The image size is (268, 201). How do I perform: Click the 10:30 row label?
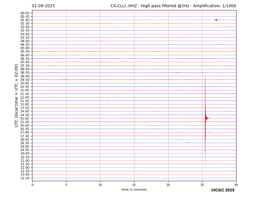tap(25, 87)
